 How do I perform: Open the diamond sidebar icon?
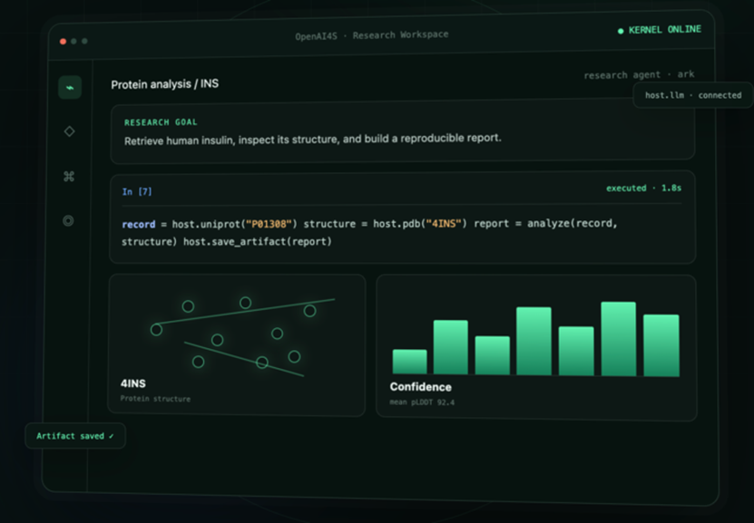(x=69, y=131)
